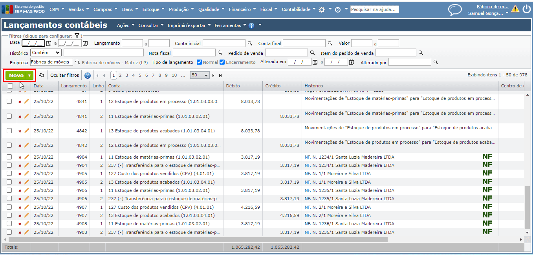Uncheck the Encerramento checkbox
The image size is (533, 255).
tap(222, 62)
